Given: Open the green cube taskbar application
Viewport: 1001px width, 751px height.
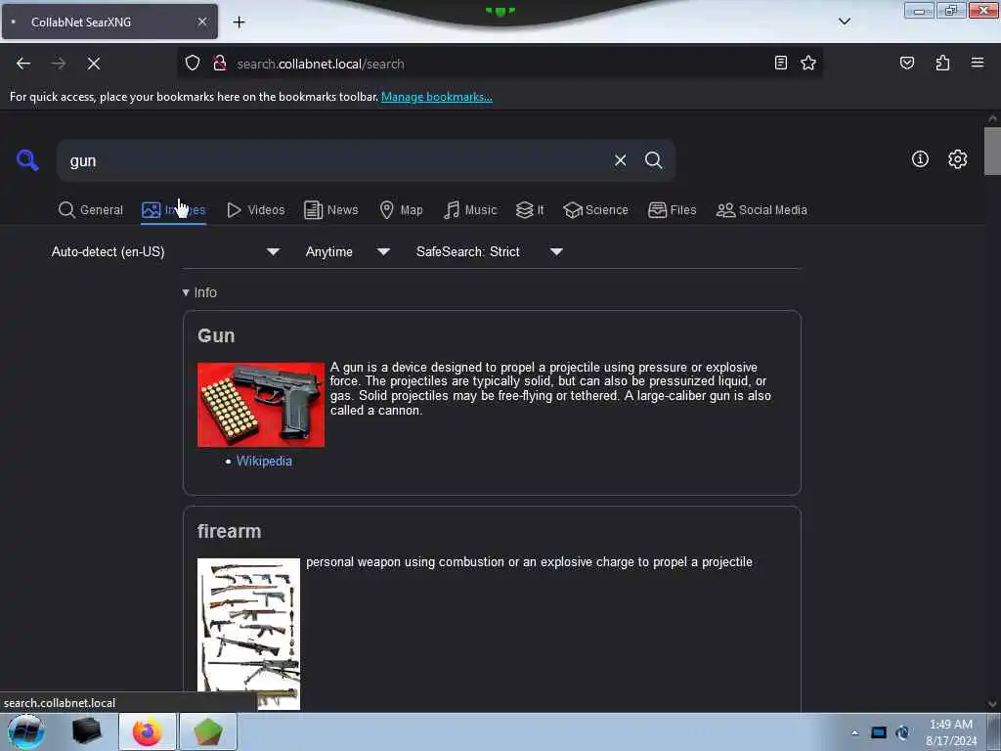Looking at the screenshot, I should tap(208, 731).
